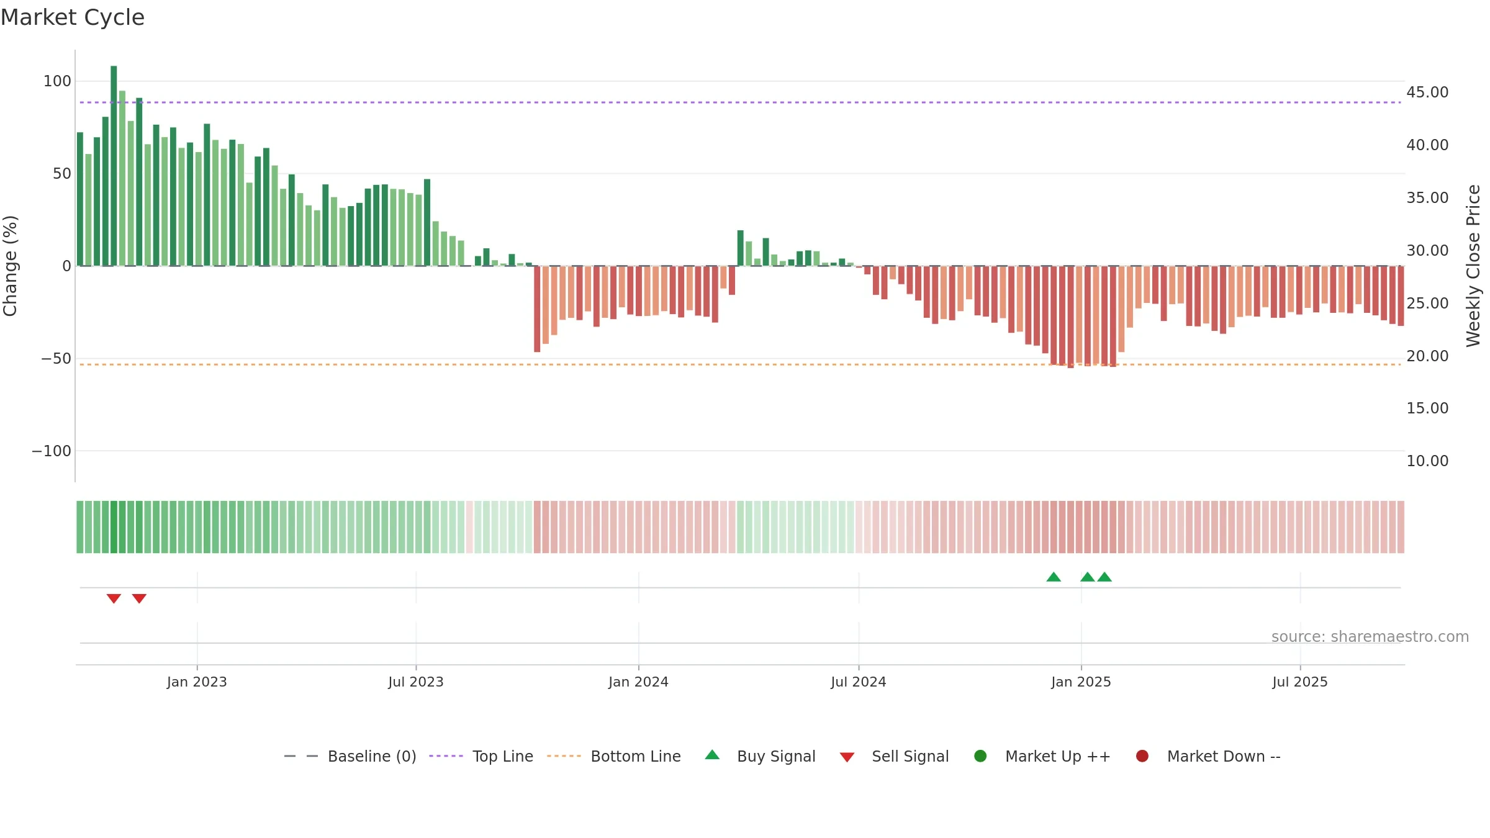Click the 30.00 tick on right axis
The height and width of the screenshot is (838, 1490).
(1427, 250)
